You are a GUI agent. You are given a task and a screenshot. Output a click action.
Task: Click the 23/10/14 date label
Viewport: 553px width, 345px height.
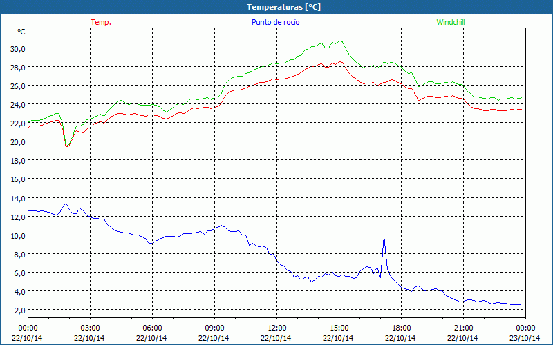pyautogui.click(x=525, y=338)
